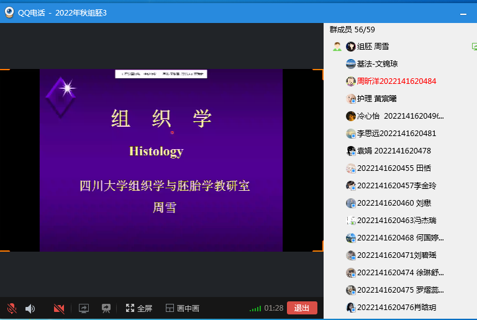This screenshot has height=320, width=477.
Task: Select member 2022141620476肖晗玥
Action: coord(396,307)
